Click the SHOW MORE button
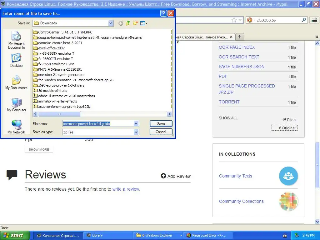The height and width of the screenshot is (240, 320). tap(39, 149)
